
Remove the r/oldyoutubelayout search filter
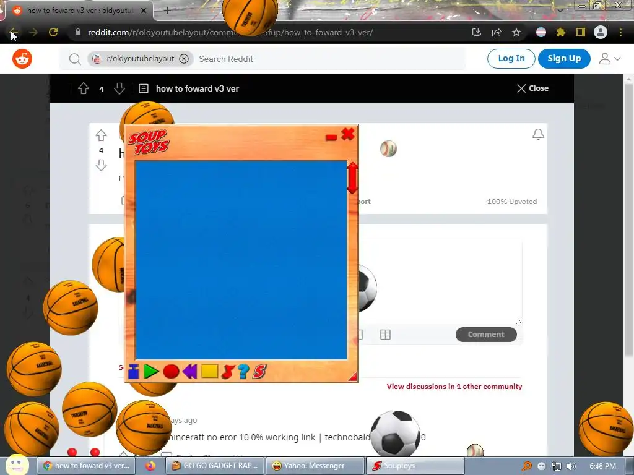pyautogui.click(x=184, y=59)
